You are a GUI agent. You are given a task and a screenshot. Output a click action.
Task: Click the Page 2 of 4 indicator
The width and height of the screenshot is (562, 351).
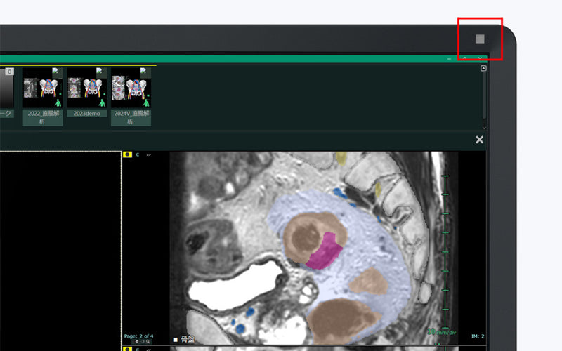tap(138, 336)
